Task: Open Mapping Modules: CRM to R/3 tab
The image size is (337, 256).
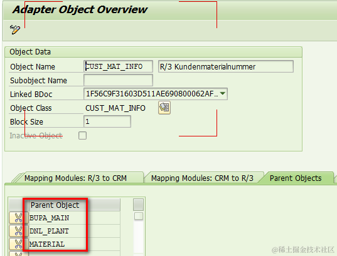Action: coord(202,178)
